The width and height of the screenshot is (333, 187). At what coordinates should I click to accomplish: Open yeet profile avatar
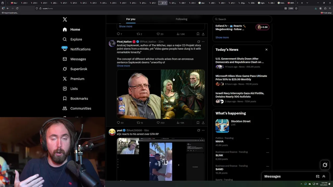pyautogui.click(x=112, y=132)
